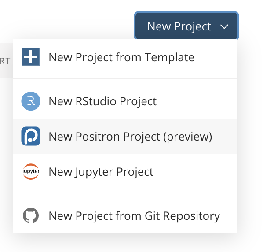Create a New Jupyter Project
Screen dimensions: 263x252
tap(125, 172)
